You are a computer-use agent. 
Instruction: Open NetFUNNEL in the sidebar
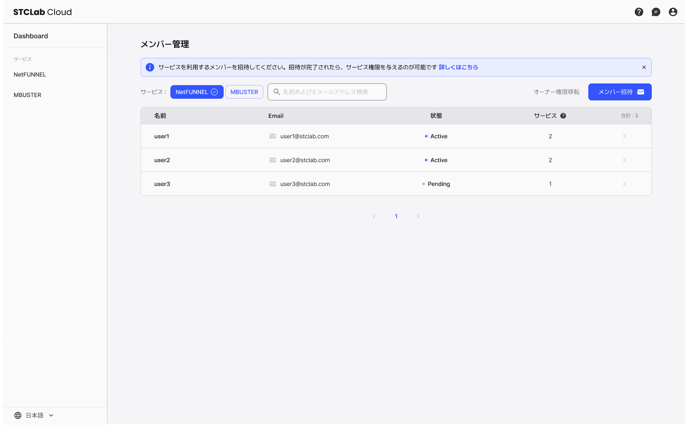click(x=30, y=74)
